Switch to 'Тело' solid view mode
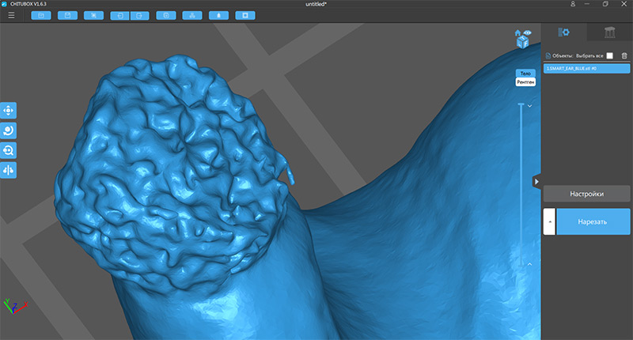633x340 pixels. click(x=525, y=73)
